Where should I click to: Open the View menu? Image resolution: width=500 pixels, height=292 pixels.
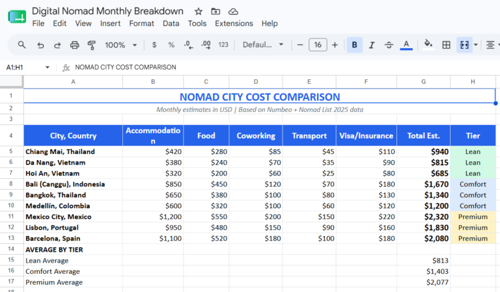click(83, 23)
